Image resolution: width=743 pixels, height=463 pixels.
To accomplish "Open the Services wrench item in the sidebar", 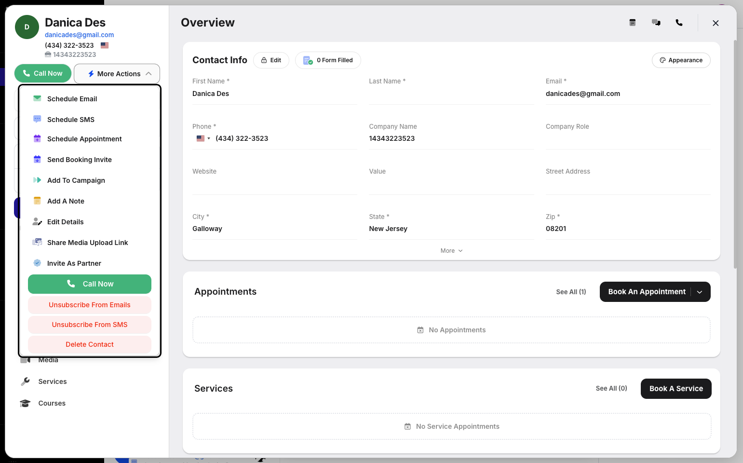I will coord(43,381).
